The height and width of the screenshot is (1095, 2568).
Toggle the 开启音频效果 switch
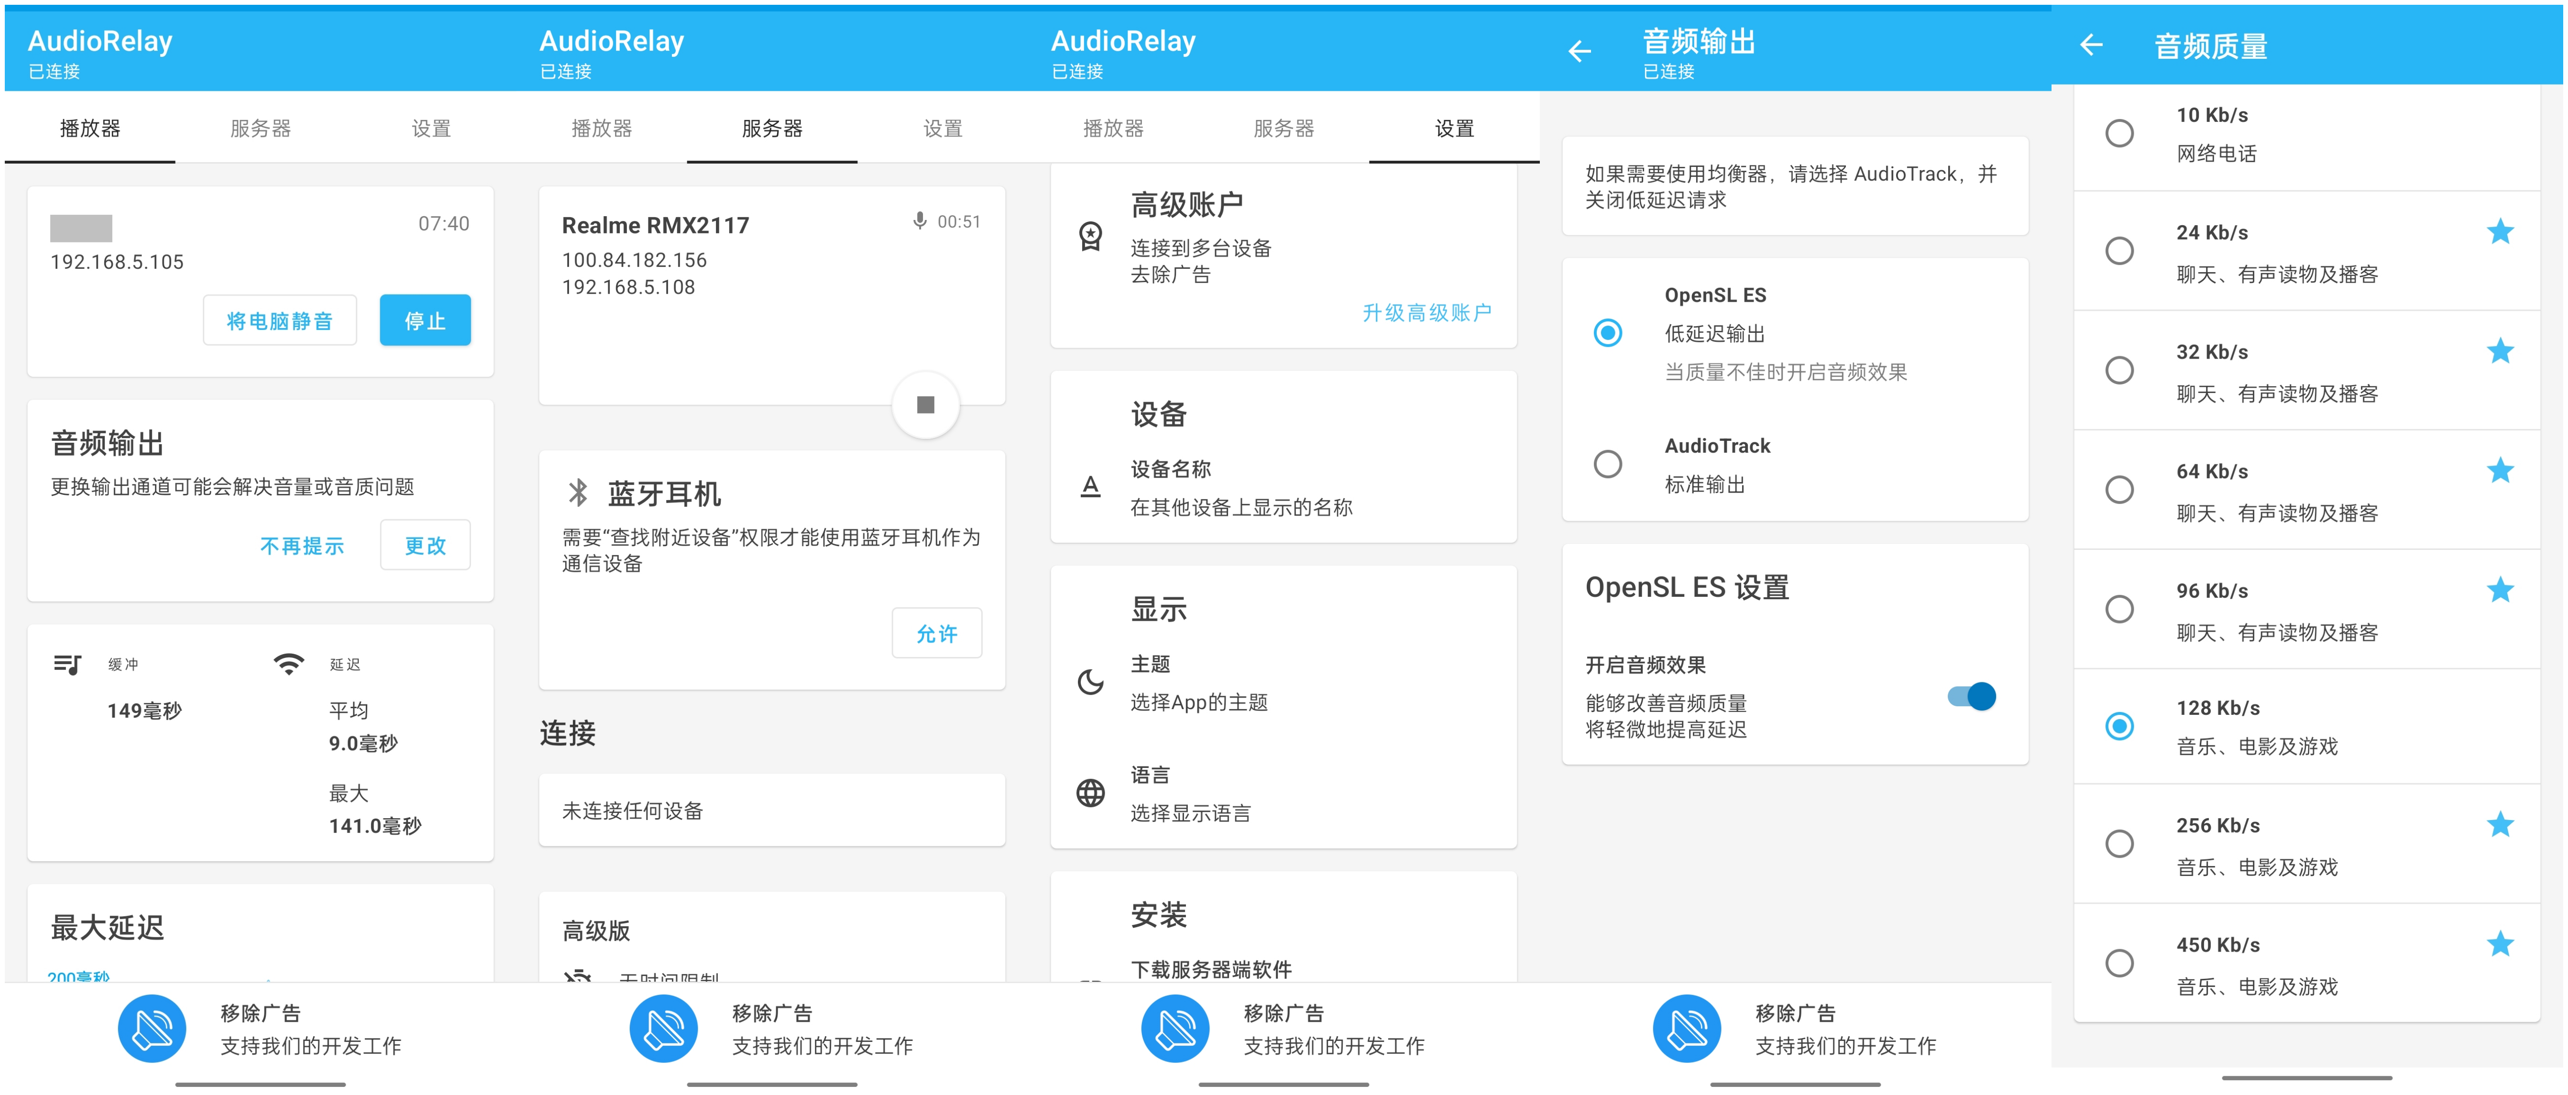click(1971, 697)
